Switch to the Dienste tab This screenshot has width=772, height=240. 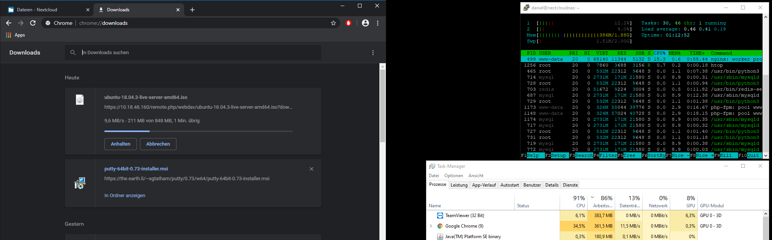pos(570,185)
